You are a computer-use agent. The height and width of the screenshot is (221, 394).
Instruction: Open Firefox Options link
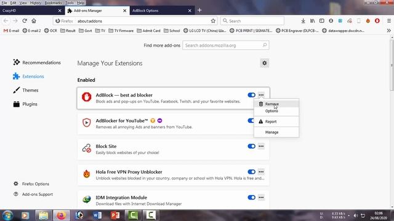(31, 184)
